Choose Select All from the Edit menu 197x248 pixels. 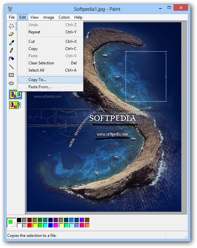tap(50, 70)
